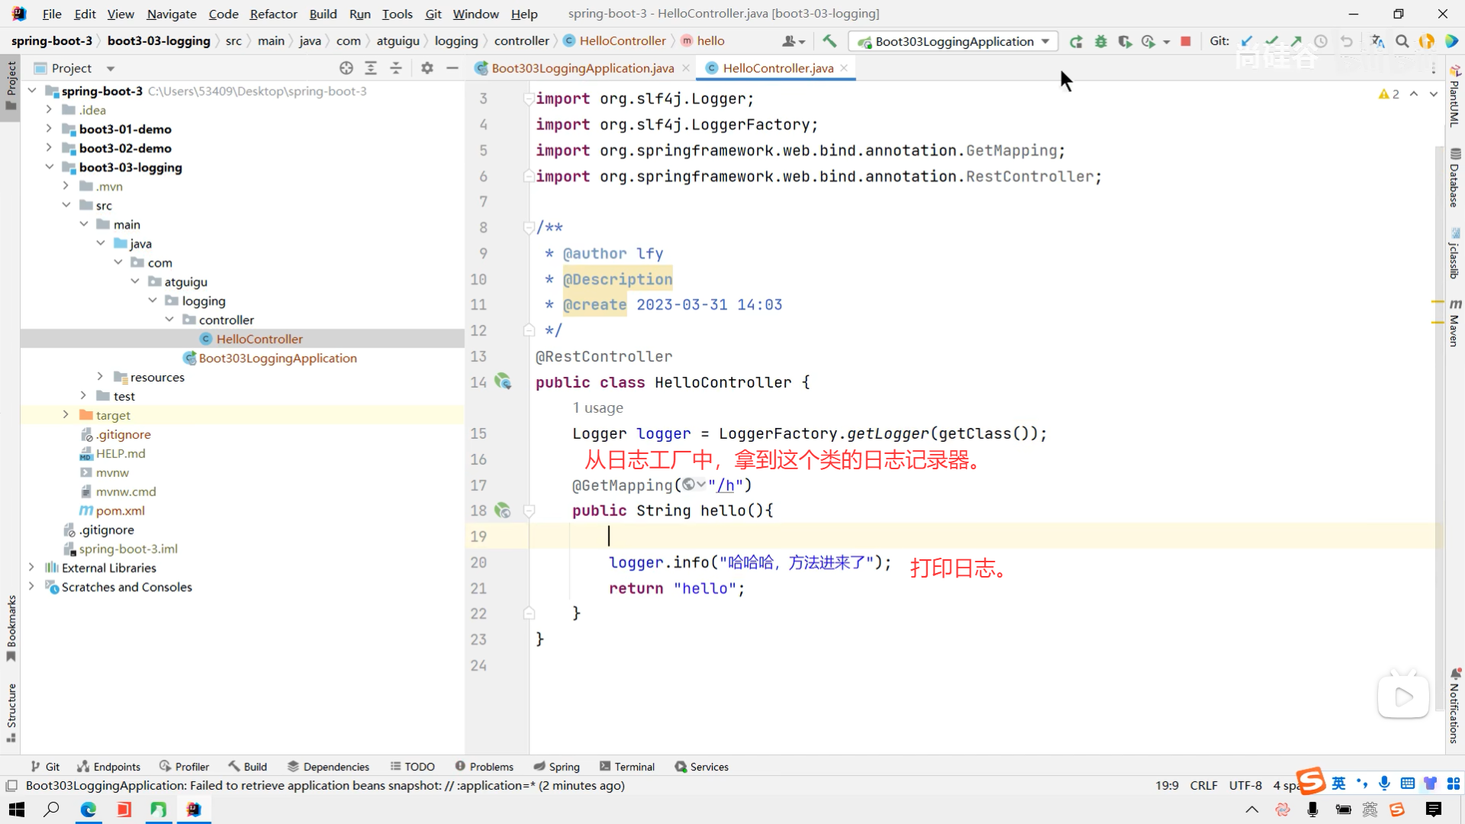Switch to the Boot303LoggingApplication.java editor tab
The width and height of the screenshot is (1465, 824).
pos(582,68)
